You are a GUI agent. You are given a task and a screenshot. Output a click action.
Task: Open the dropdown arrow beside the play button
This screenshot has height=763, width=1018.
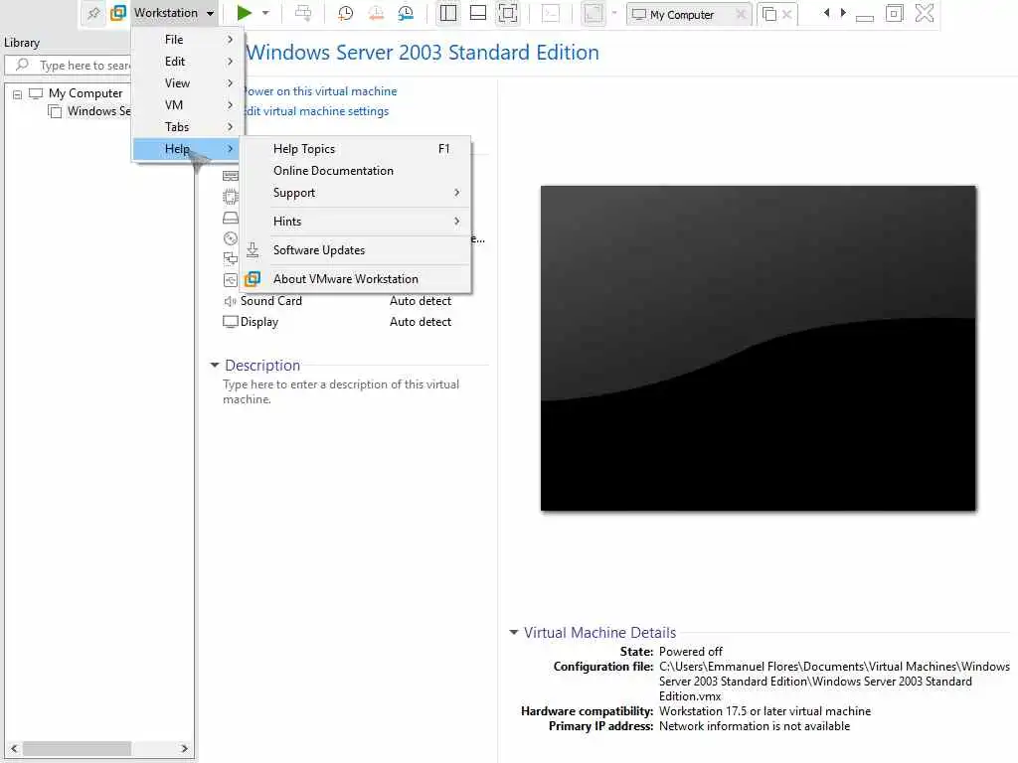point(265,13)
